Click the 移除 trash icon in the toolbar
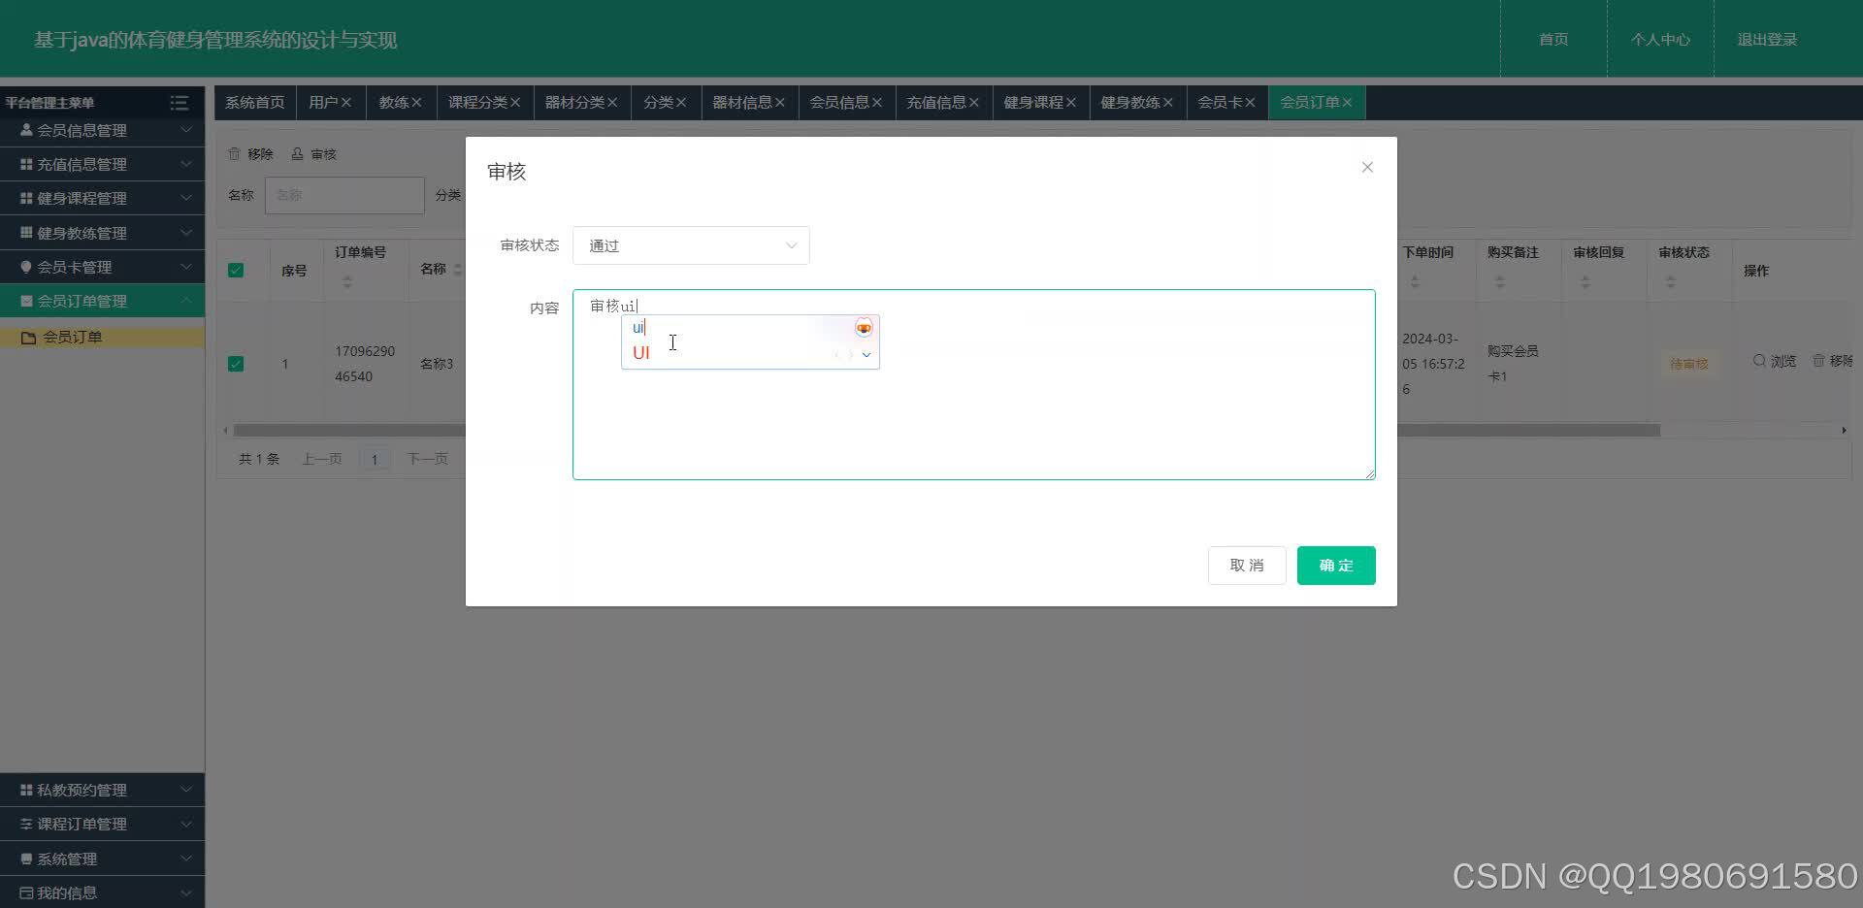Image resolution: width=1863 pixels, height=908 pixels. (x=234, y=153)
